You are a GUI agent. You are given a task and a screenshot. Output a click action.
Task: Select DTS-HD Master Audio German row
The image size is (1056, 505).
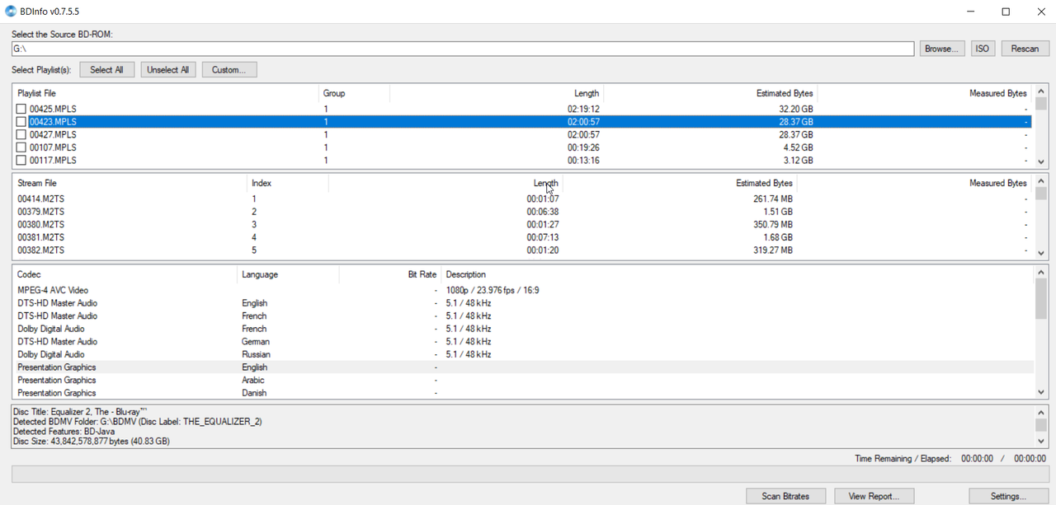(x=523, y=341)
